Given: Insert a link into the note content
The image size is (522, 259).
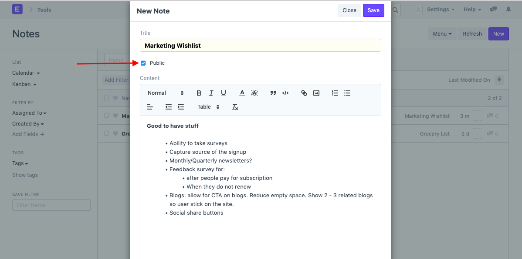Looking at the screenshot, I should [x=304, y=93].
